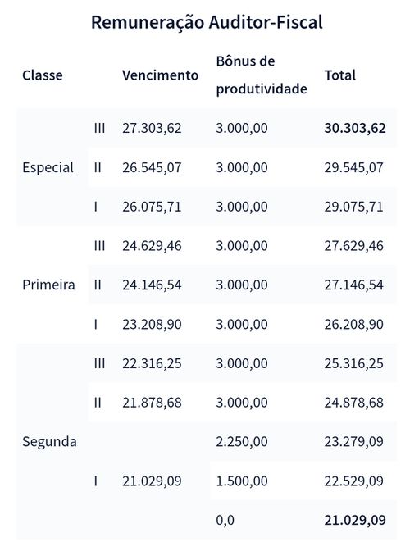Click the Primeira class cell

coord(48,285)
